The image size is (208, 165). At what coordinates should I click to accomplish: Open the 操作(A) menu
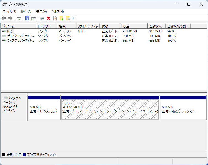26,11
